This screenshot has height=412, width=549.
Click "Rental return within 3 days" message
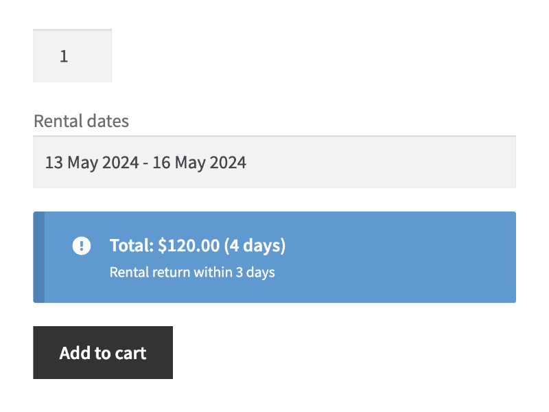pyautogui.click(x=192, y=272)
